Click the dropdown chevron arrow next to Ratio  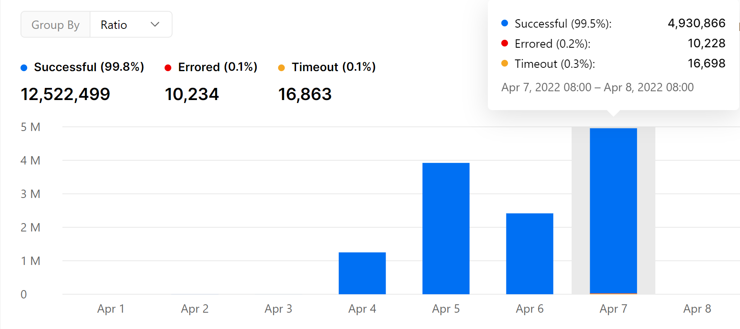tap(155, 25)
